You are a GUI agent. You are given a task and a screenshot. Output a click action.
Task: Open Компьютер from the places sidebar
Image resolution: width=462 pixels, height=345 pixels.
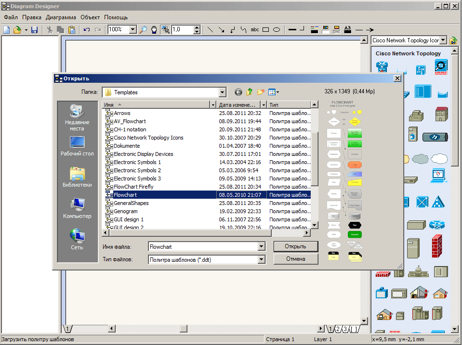coord(77,209)
